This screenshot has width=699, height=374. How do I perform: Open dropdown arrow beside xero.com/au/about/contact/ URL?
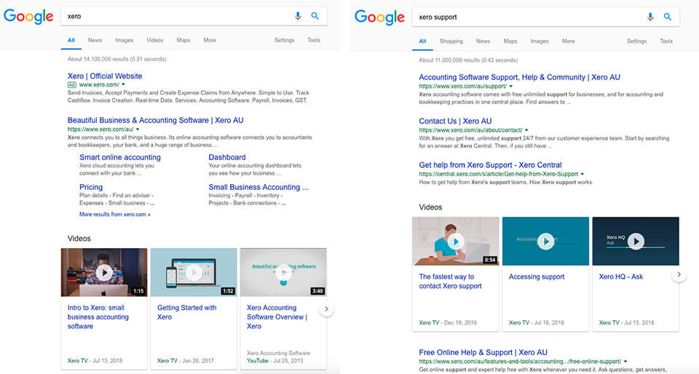[x=526, y=130]
